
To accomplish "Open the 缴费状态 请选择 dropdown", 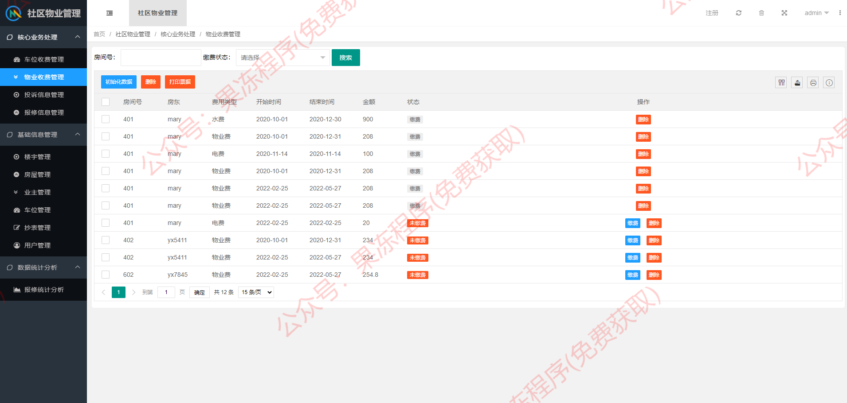I will (282, 58).
